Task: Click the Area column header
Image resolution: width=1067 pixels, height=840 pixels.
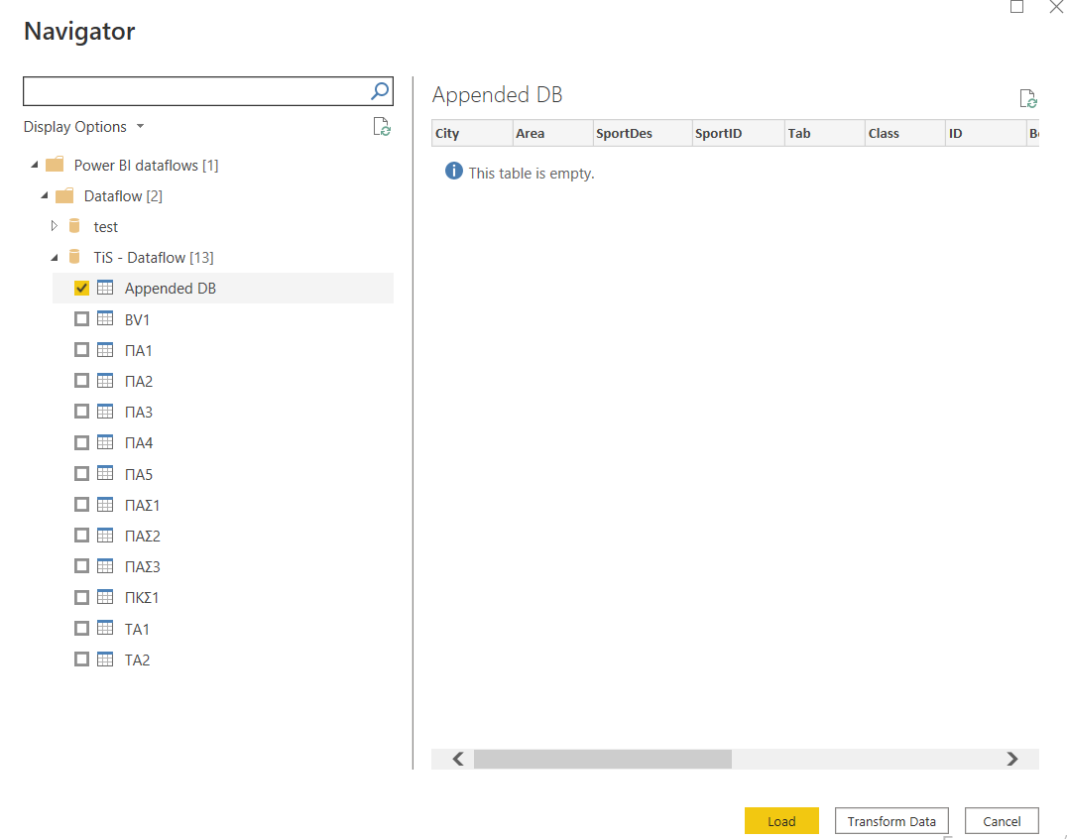Action: click(552, 134)
